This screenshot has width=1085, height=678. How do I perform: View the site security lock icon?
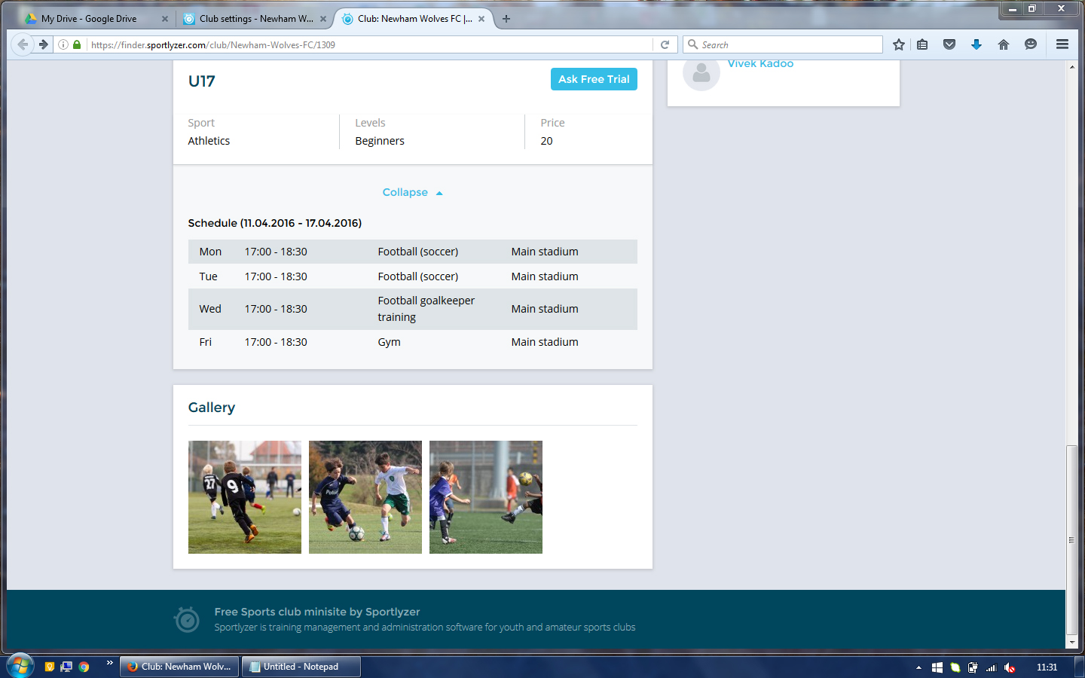point(78,44)
